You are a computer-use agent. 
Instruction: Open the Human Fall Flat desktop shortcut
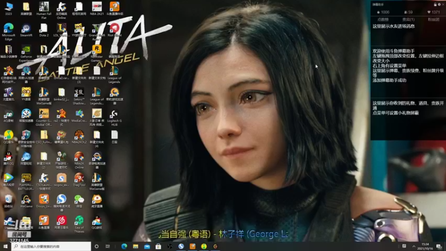(x=43, y=9)
